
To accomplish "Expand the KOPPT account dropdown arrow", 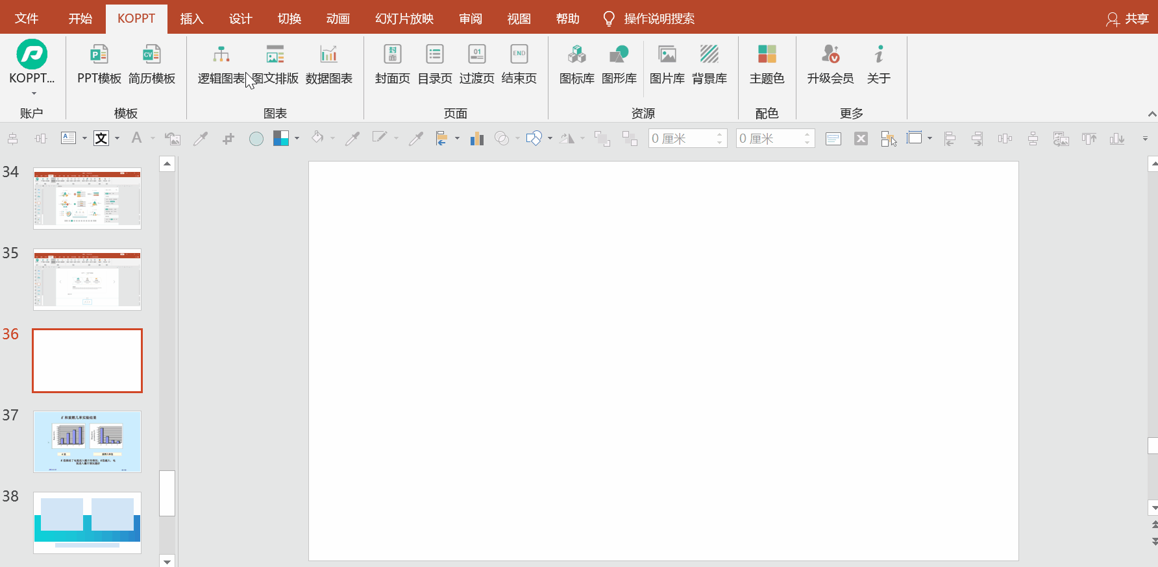I will coord(34,93).
